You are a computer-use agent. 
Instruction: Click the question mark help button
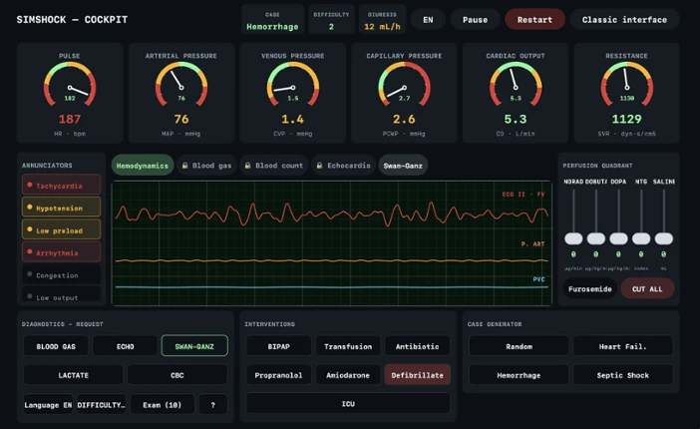coord(213,405)
